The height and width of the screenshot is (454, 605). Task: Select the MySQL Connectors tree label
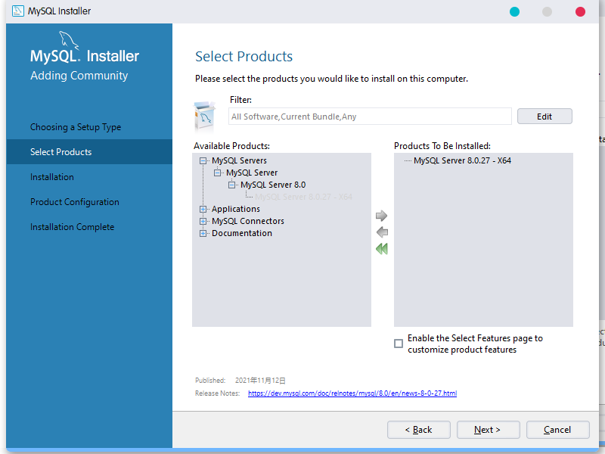point(248,221)
